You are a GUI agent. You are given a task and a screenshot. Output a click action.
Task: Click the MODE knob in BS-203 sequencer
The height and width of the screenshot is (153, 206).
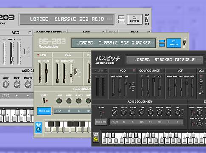(59, 101)
